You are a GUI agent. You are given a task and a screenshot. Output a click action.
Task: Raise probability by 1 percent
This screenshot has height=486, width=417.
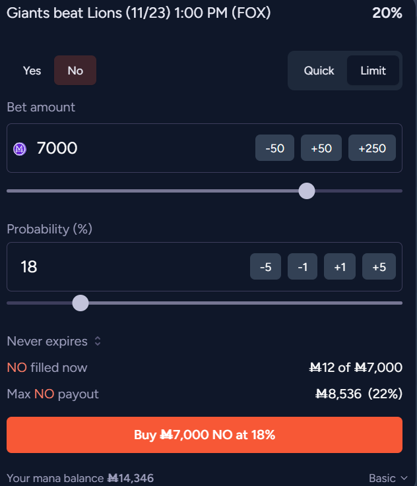pos(340,267)
